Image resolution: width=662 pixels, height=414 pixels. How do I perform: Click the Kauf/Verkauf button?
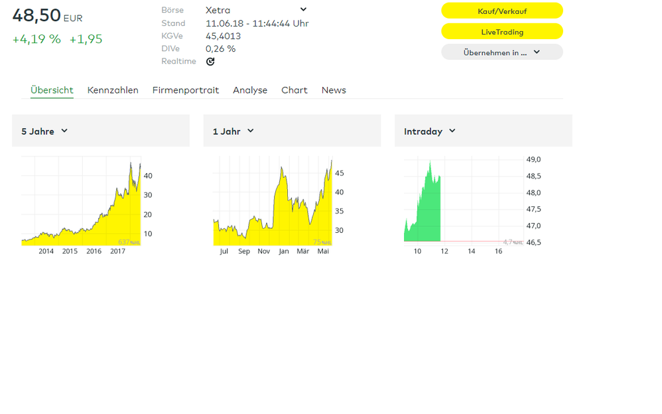(x=502, y=11)
